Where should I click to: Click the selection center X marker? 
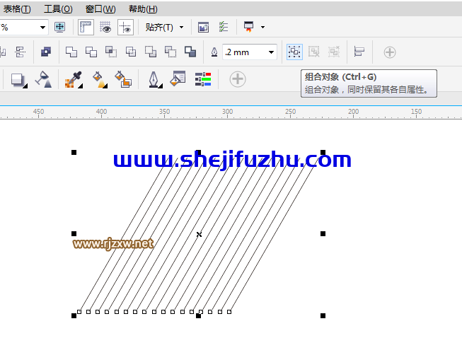pos(199,234)
